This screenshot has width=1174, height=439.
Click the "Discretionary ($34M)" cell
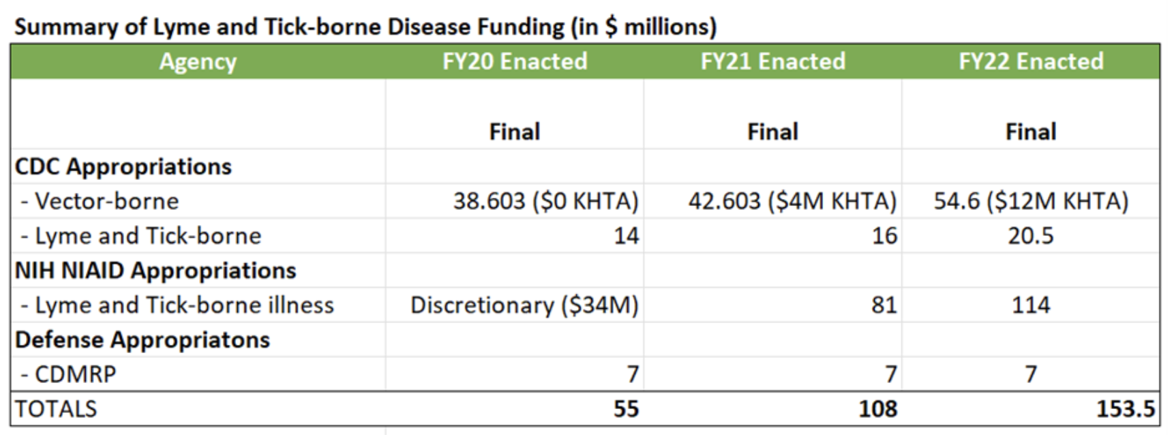coord(525,305)
